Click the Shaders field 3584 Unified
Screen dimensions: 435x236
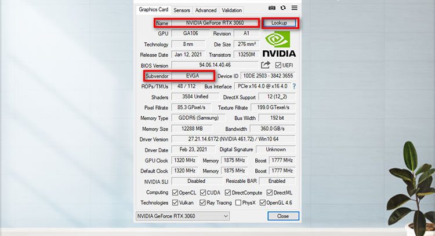tap(195, 97)
